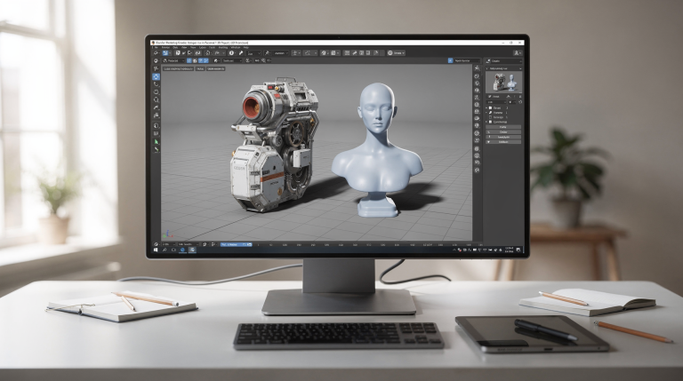Select the green arrow tool in left toolbar
The height and width of the screenshot is (381, 683).
click(157, 142)
